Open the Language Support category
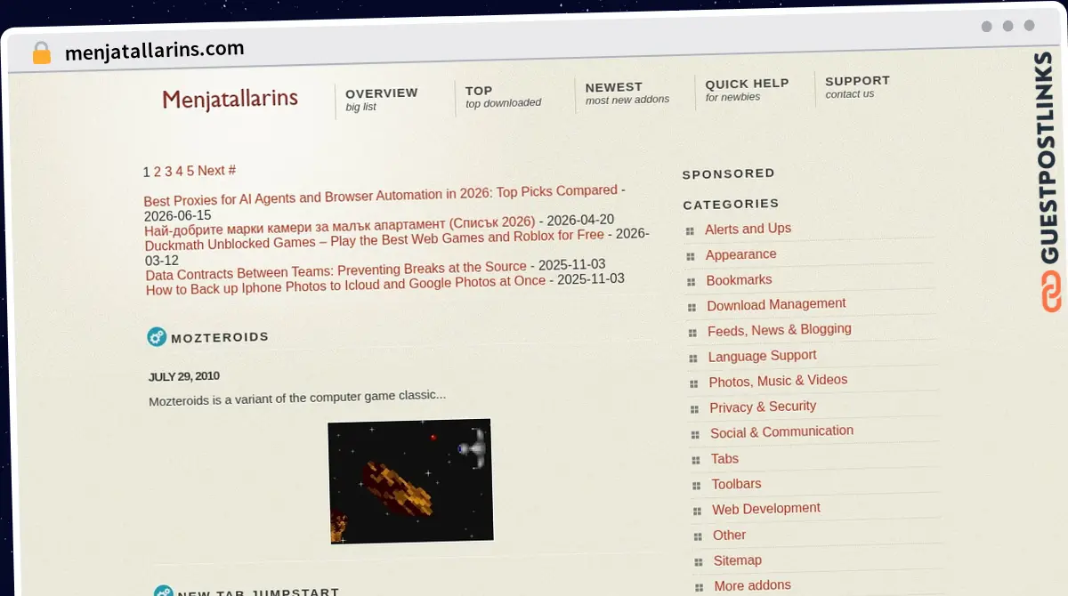1068x596 pixels. pos(762,356)
